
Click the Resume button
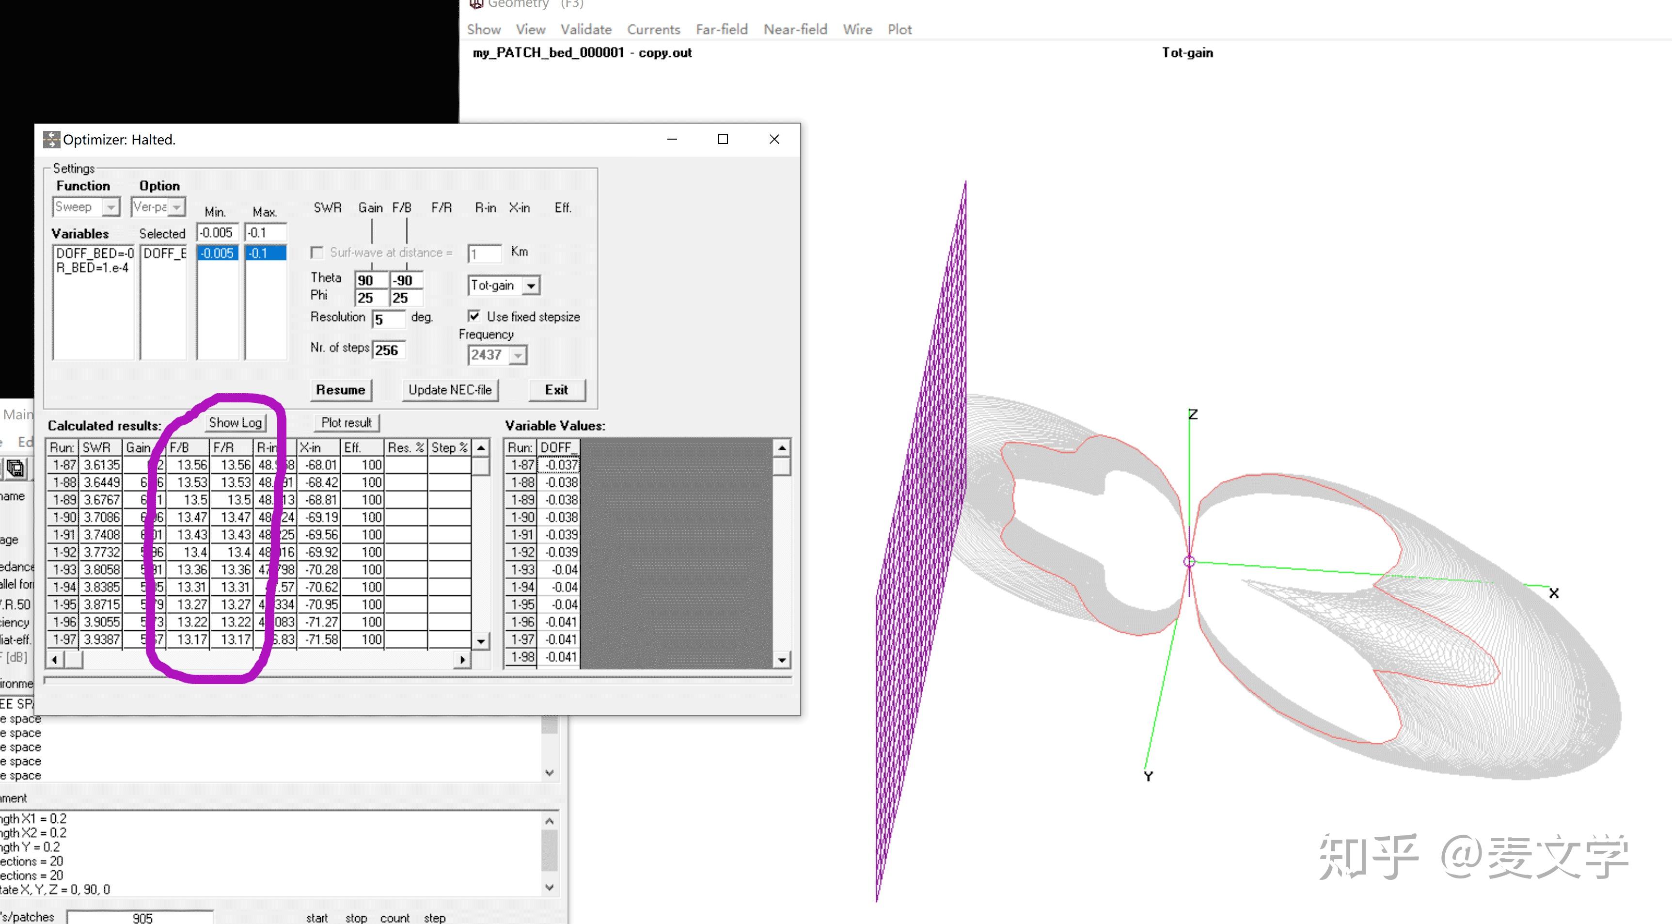pos(341,390)
